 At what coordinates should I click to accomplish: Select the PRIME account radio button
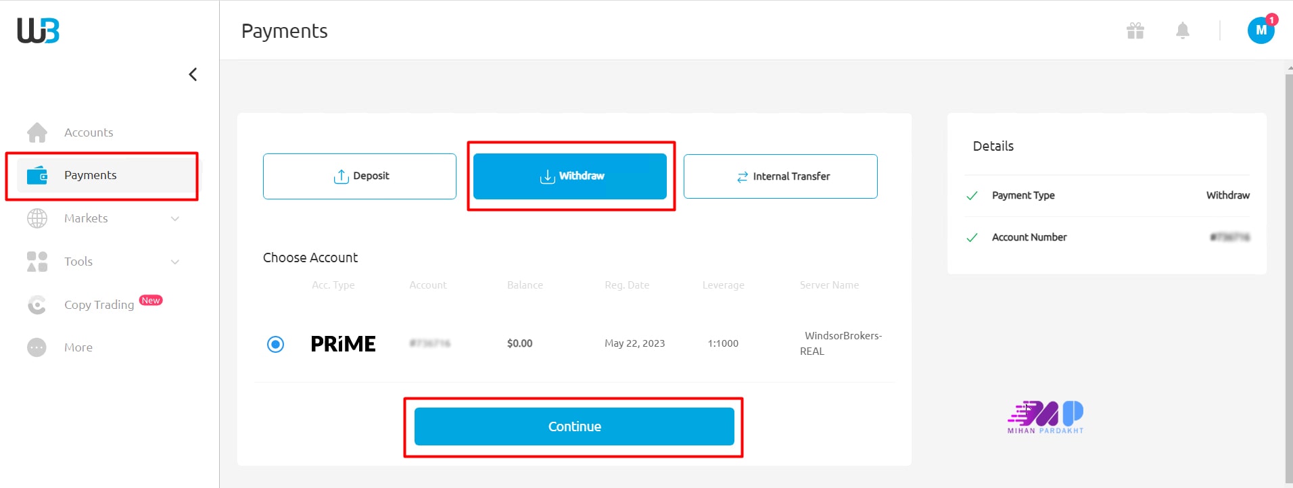pos(275,344)
